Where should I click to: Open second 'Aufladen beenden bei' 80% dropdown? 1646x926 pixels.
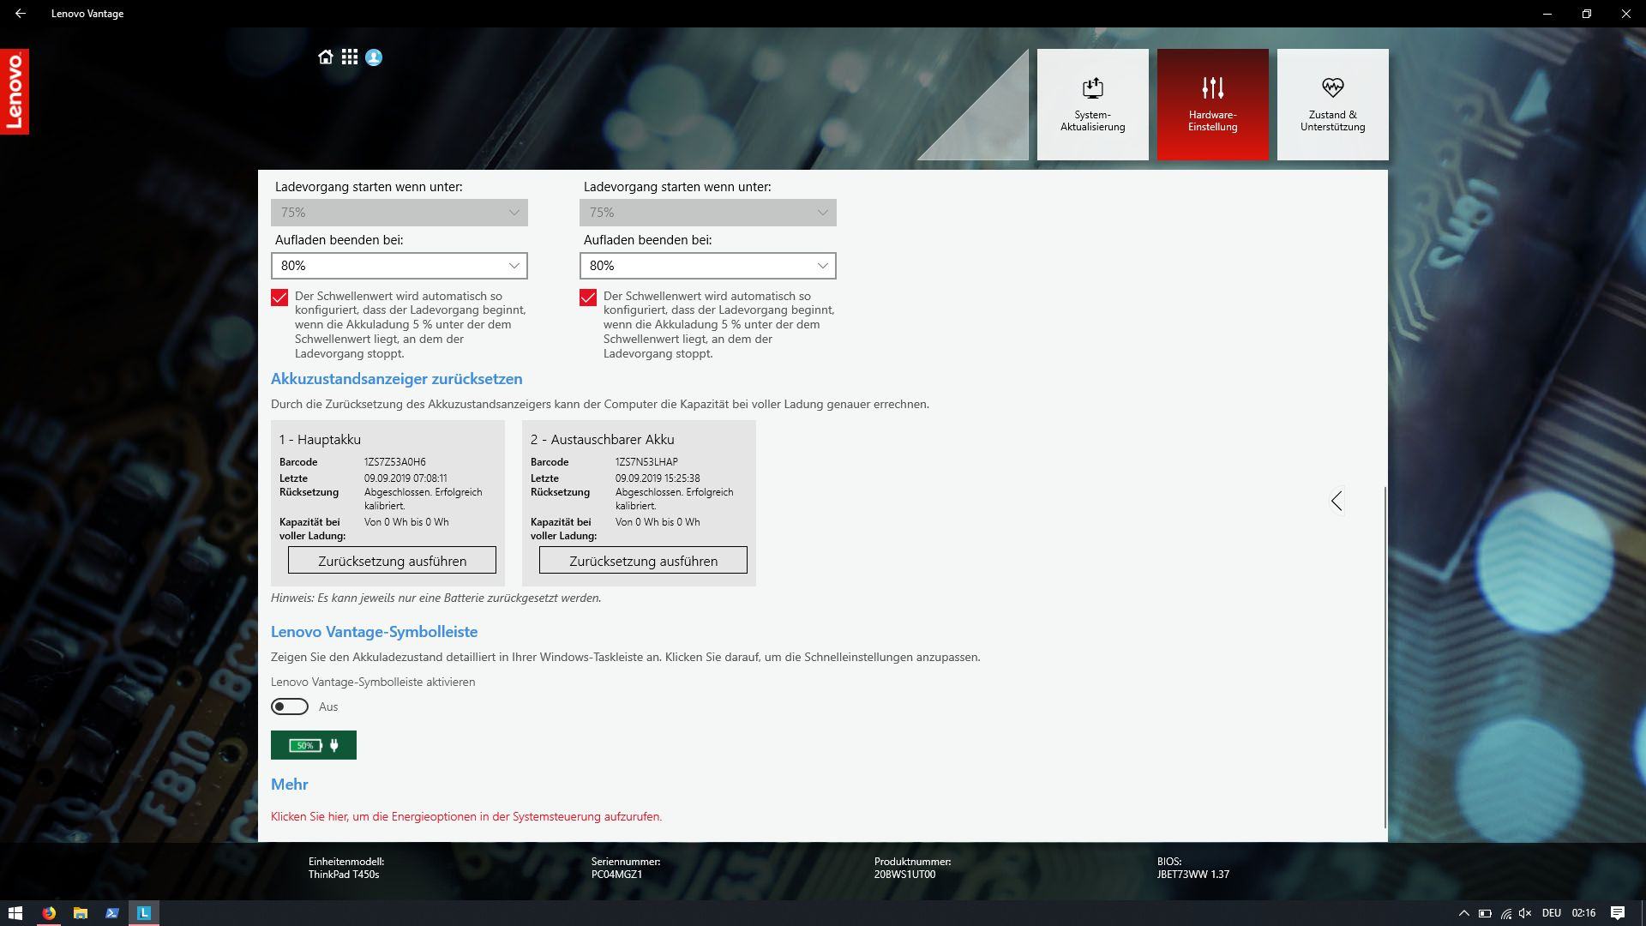pos(708,266)
